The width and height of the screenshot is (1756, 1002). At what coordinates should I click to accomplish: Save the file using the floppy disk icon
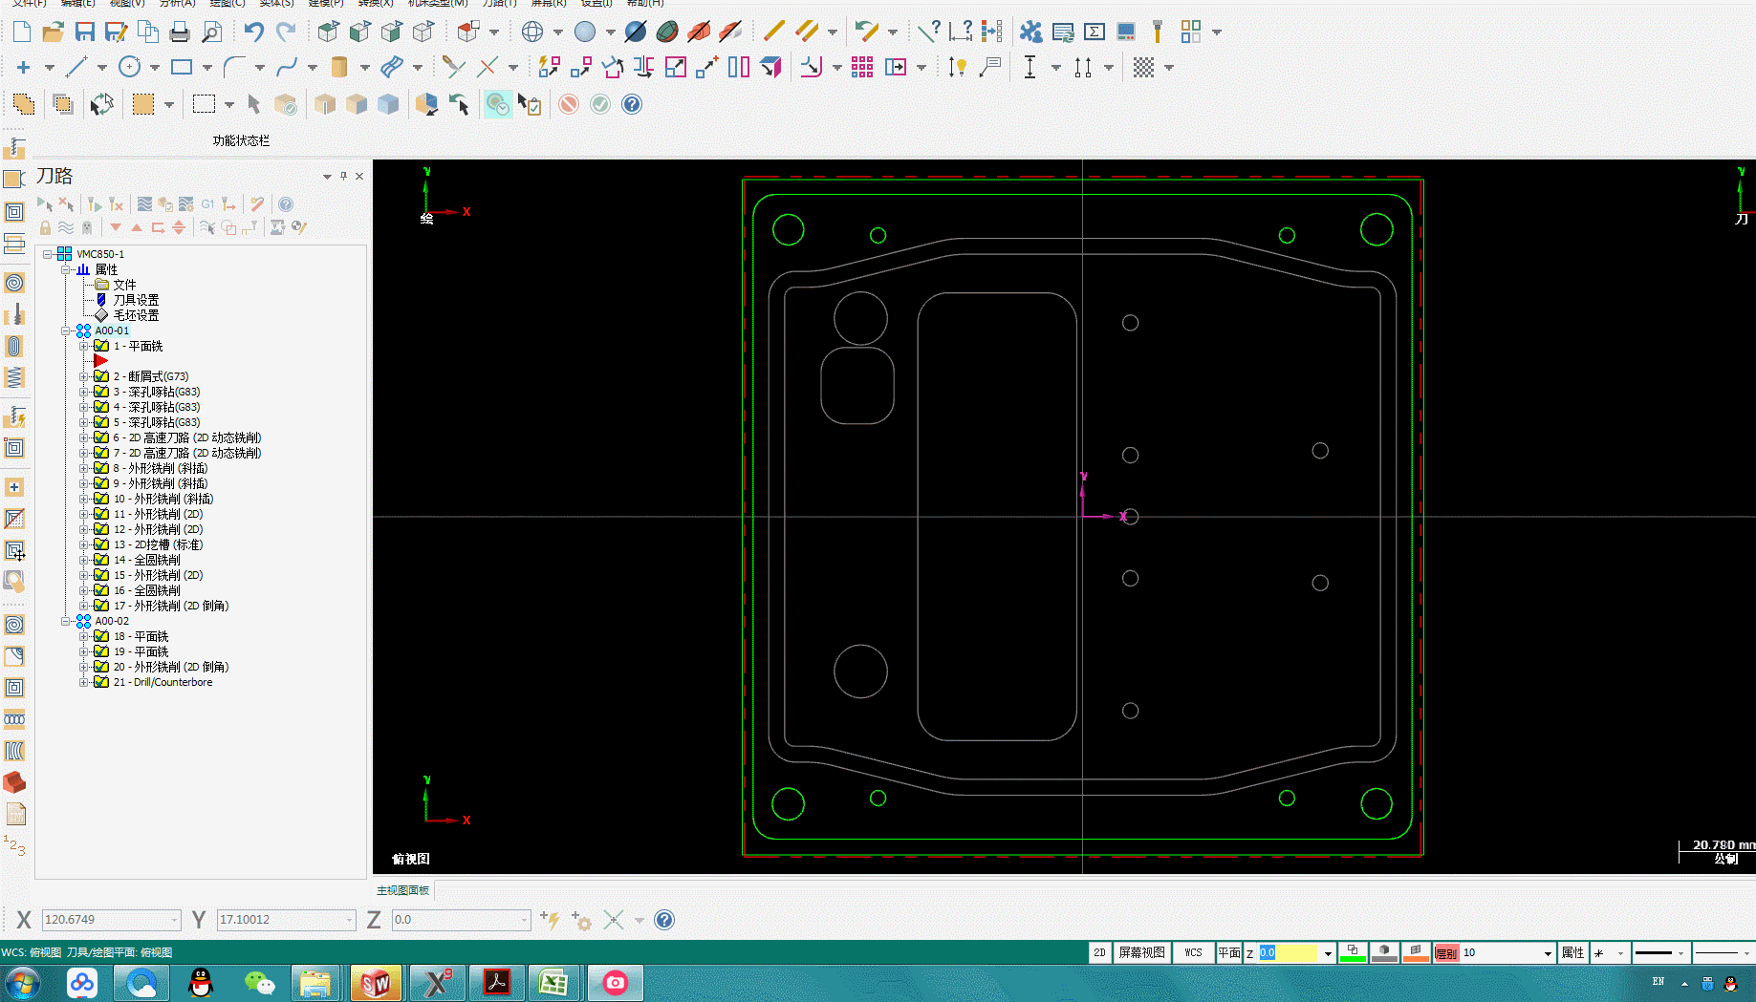tap(85, 32)
